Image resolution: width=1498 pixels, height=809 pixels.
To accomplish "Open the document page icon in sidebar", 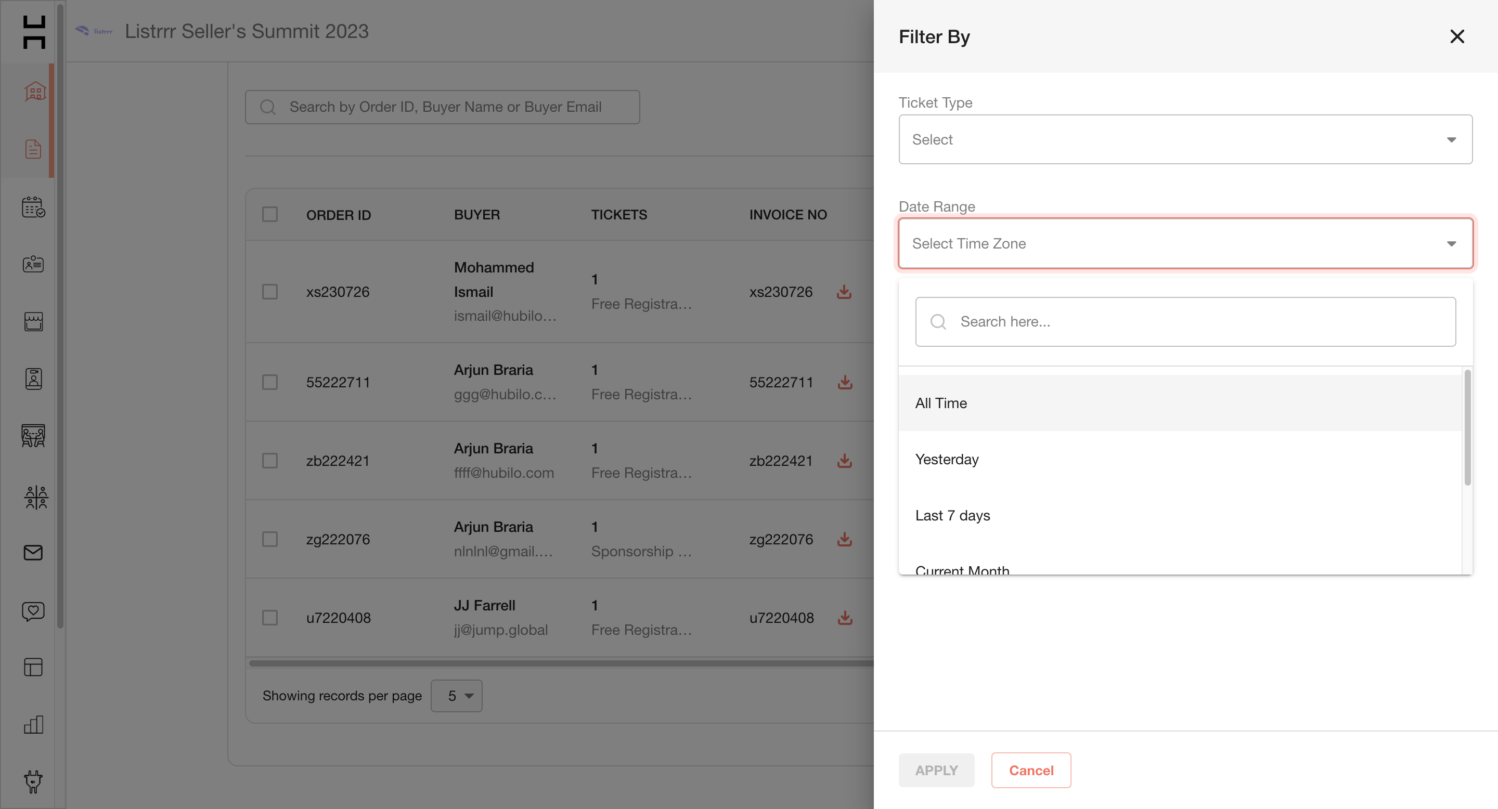I will pyautogui.click(x=34, y=149).
